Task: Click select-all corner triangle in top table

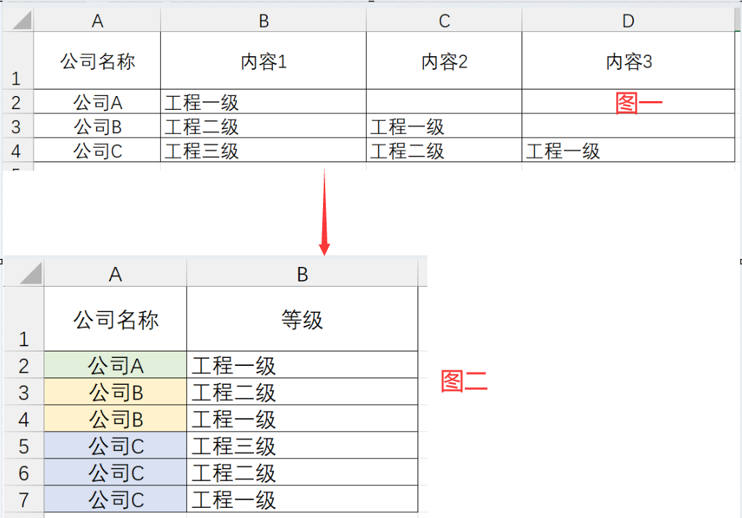Action: pyautogui.click(x=22, y=20)
